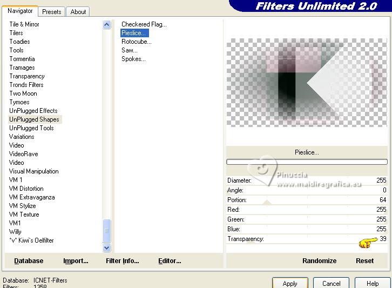Select the Variations category
Image resolution: width=392 pixels, height=288 pixels.
(22, 137)
